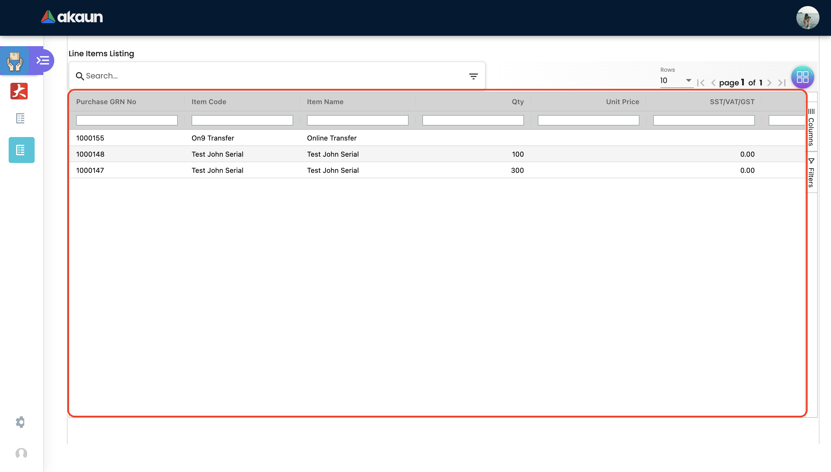Open the Columns side panel tab

point(811,128)
